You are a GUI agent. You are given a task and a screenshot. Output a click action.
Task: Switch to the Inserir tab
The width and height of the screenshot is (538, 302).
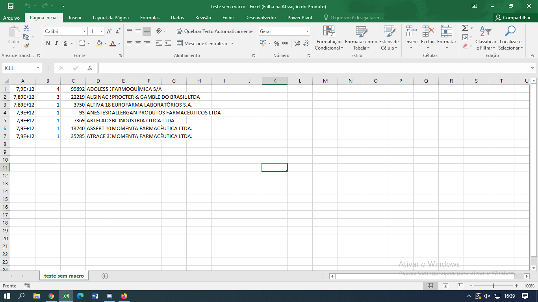[x=75, y=18]
